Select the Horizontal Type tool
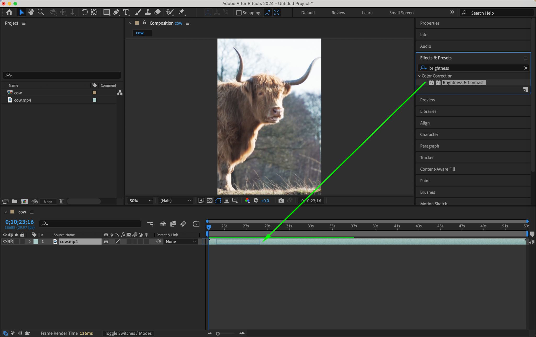The height and width of the screenshot is (337, 536). (x=126, y=12)
